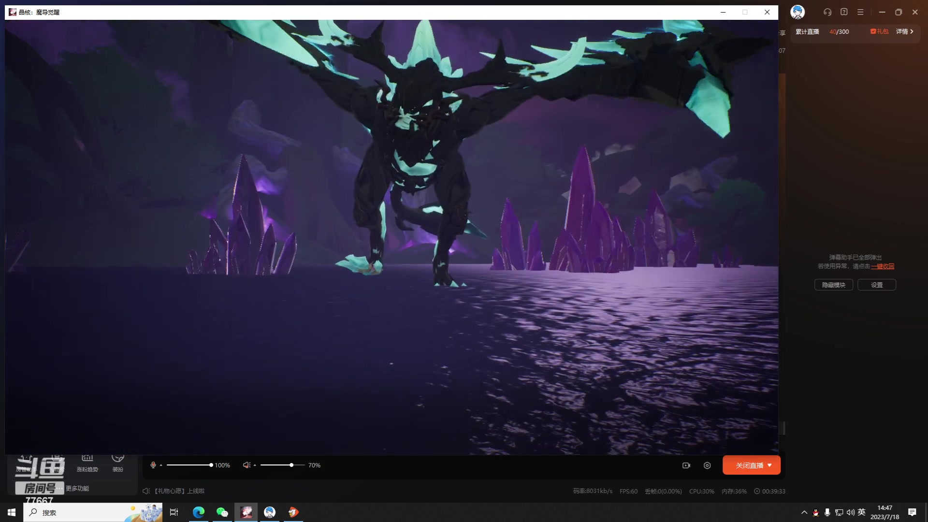Click the taskbar 搜索 search box
928x522 pixels.
pos(93,512)
